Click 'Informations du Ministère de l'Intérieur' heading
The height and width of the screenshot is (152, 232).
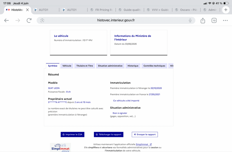point(133,38)
